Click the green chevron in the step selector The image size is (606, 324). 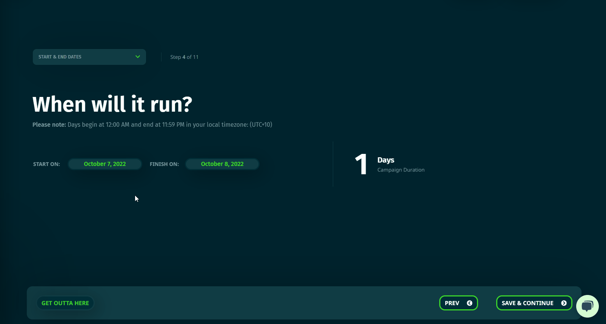point(138,57)
